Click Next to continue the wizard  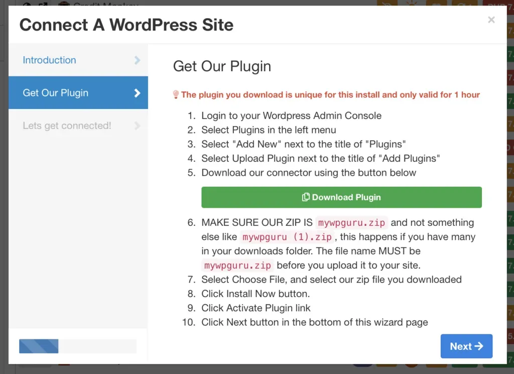pyautogui.click(x=466, y=346)
